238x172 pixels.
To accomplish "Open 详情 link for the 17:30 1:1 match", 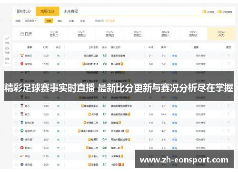I will point(174,114).
